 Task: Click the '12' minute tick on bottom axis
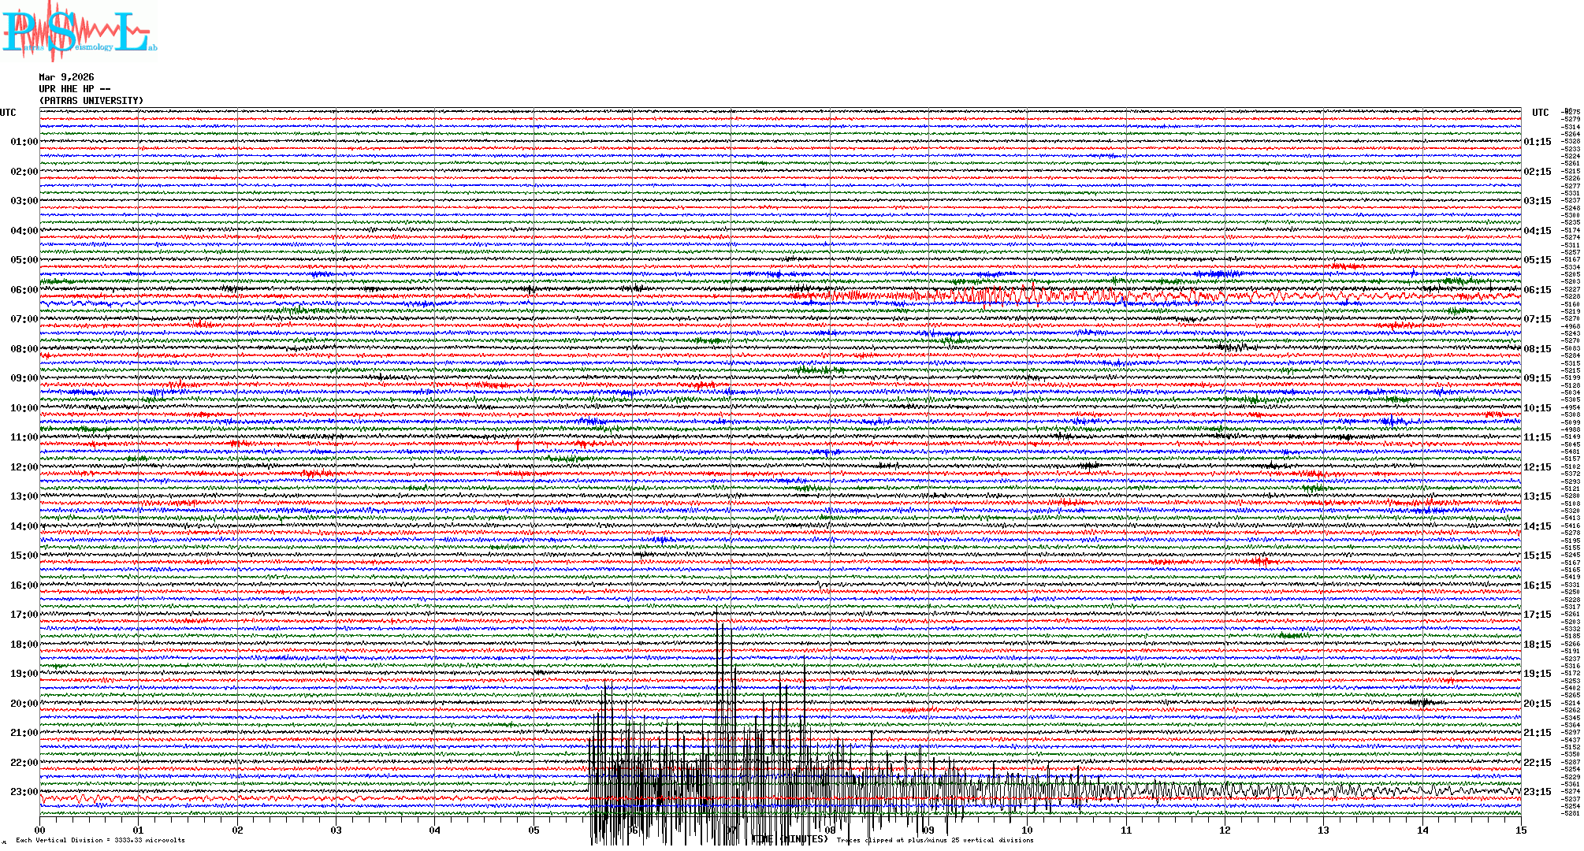pyautogui.click(x=1225, y=830)
